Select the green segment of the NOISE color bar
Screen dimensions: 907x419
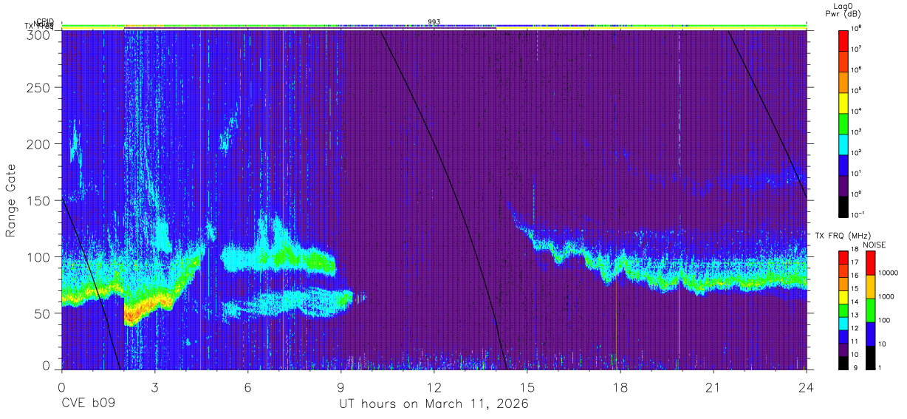coord(870,310)
